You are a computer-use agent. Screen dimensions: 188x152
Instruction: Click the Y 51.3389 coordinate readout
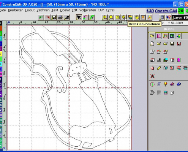click(x=175, y=23)
